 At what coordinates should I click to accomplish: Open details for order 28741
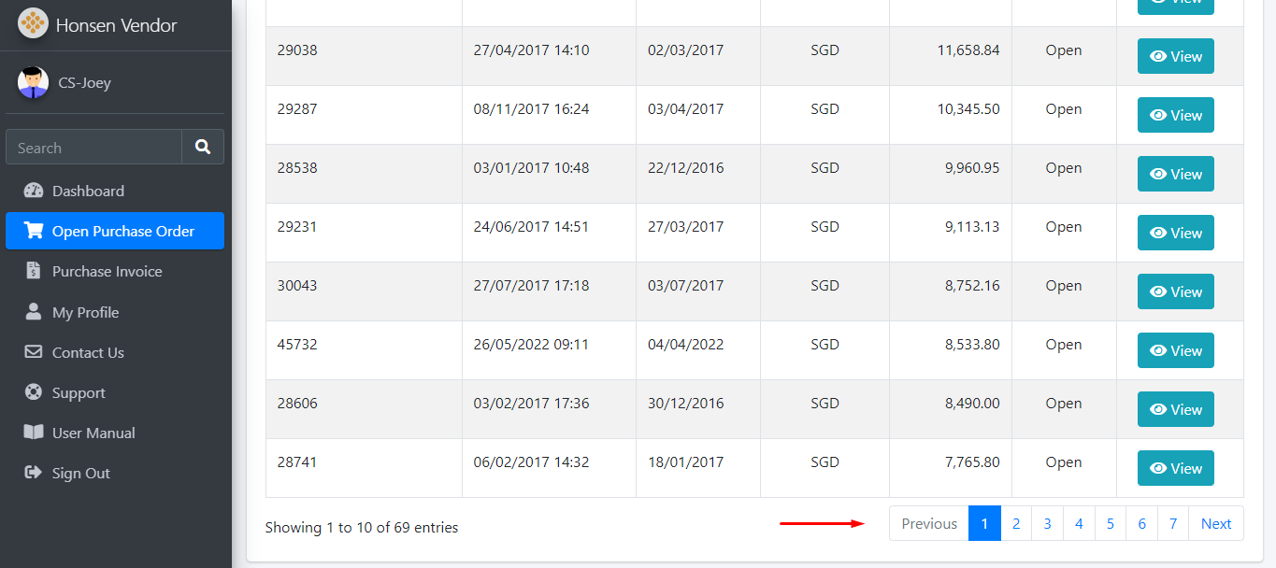(1175, 468)
